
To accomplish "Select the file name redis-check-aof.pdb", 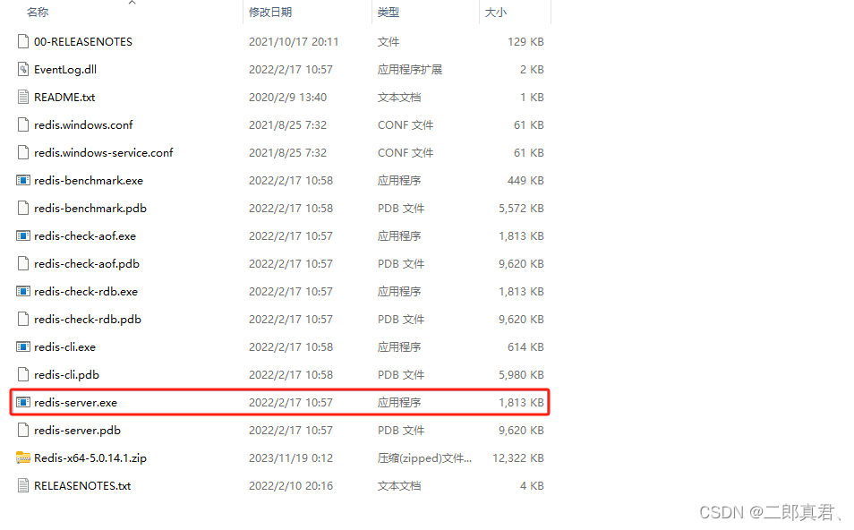I will tap(87, 263).
